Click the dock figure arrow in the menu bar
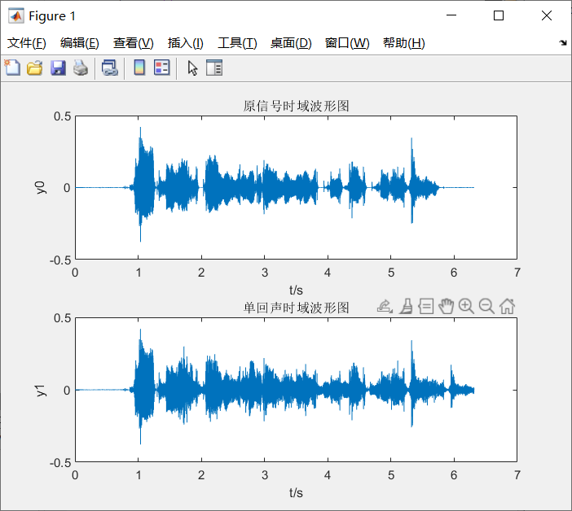The height and width of the screenshot is (511, 572). [563, 43]
